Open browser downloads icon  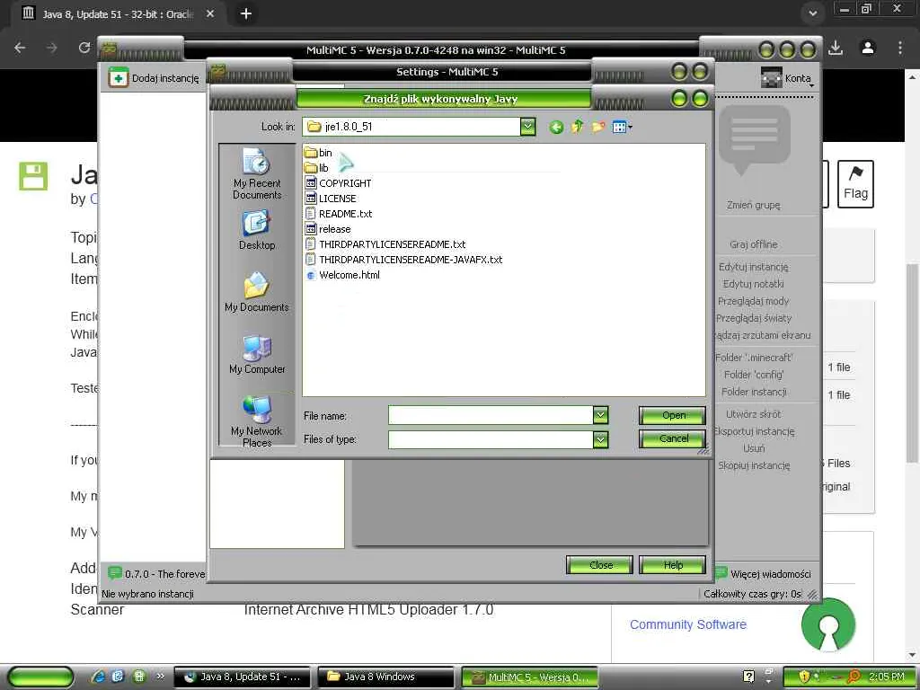[836, 49]
